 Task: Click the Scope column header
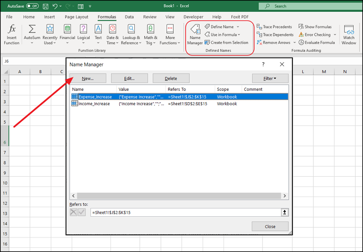228,89
